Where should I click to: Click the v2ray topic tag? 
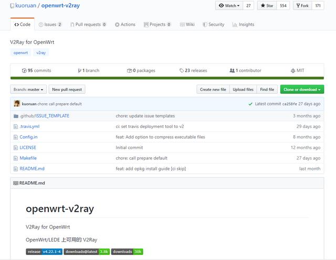coord(41,52)
